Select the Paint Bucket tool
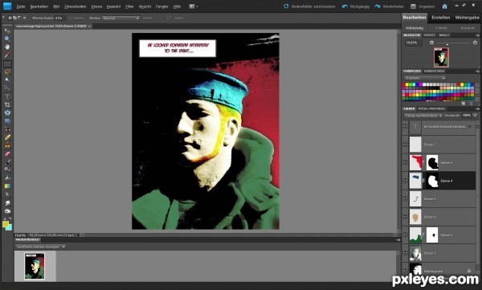Viewport: 482px width, 290px height. coord(7,178)
